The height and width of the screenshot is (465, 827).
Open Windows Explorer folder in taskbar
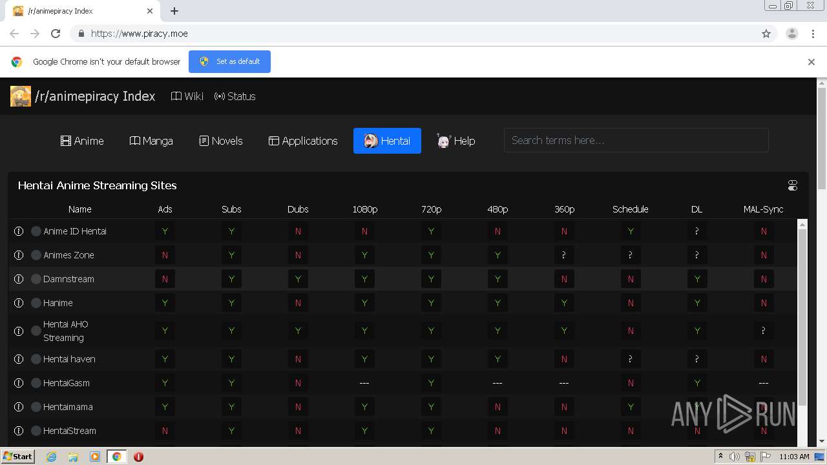73,457
